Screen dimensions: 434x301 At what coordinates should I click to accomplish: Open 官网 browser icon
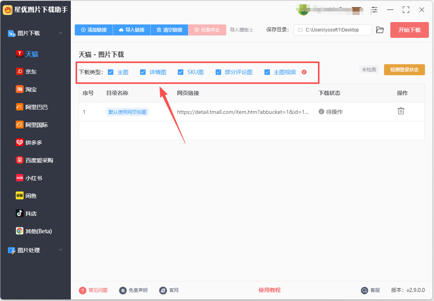(163, 290)
